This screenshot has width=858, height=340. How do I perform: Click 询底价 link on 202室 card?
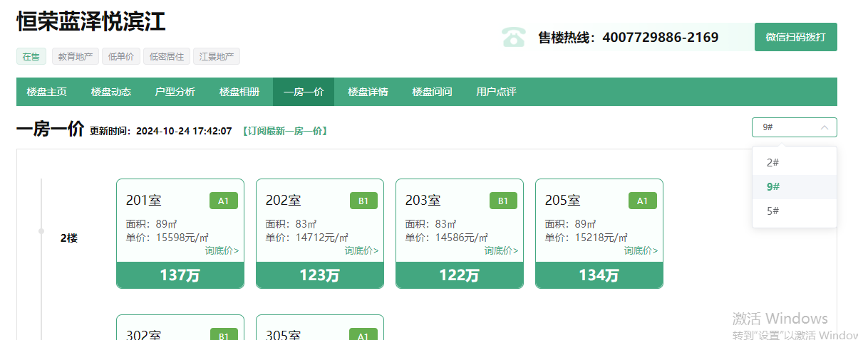pos(362,250)
